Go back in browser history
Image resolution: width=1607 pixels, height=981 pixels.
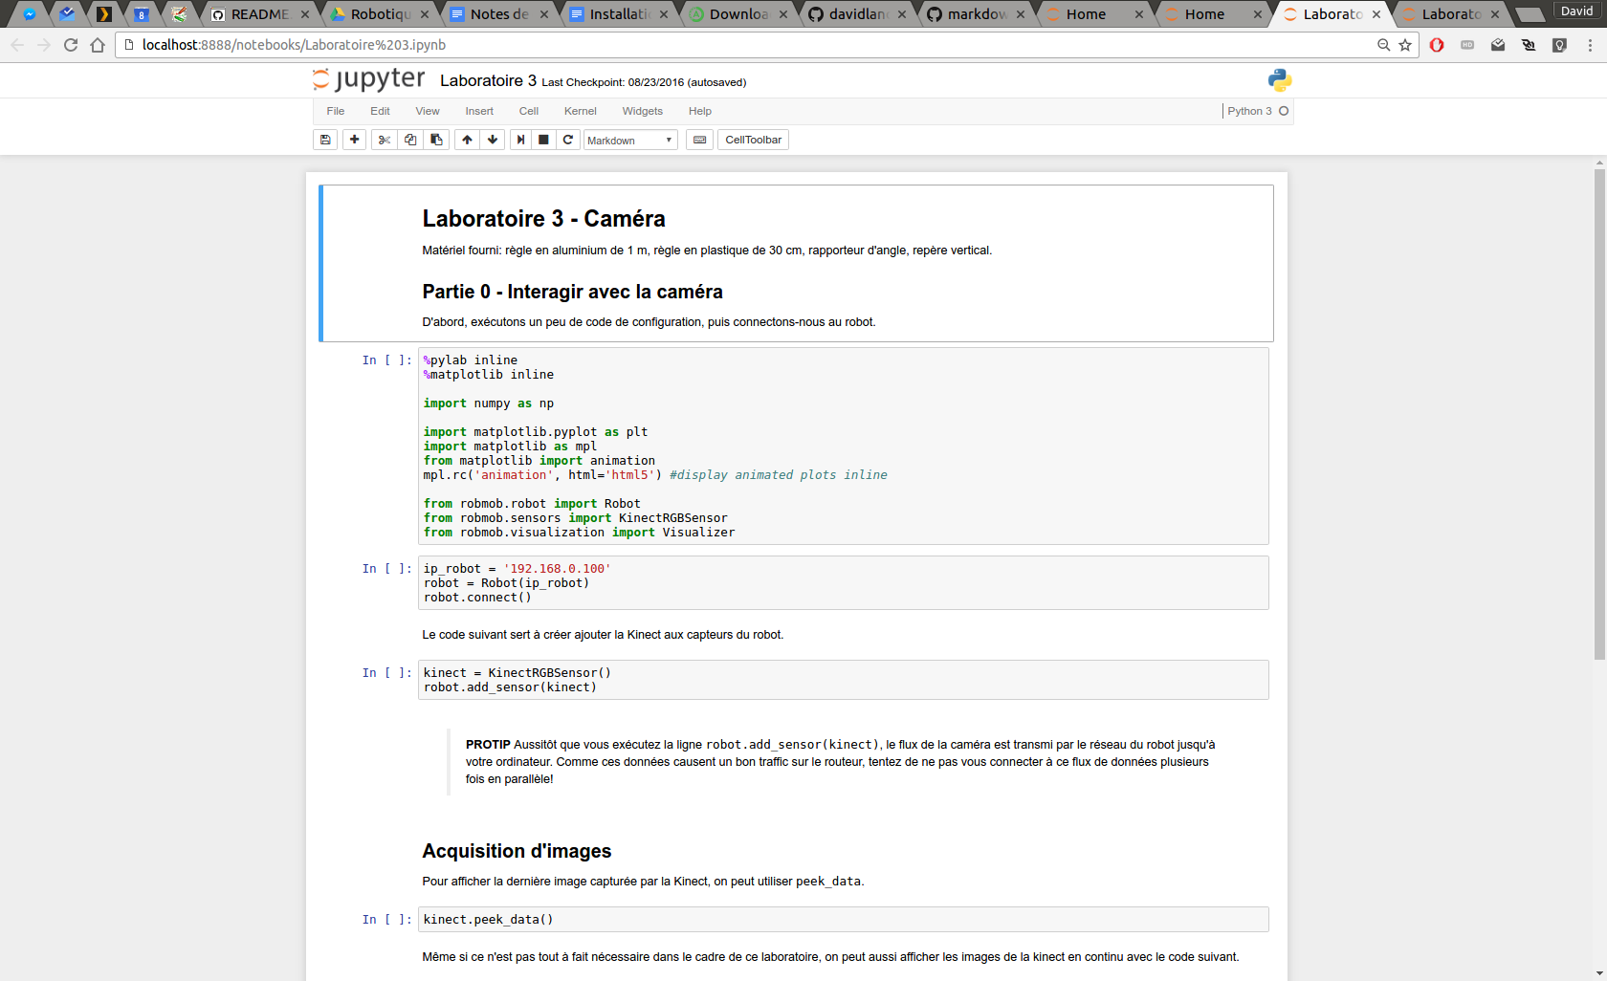[x=17, y=45]
